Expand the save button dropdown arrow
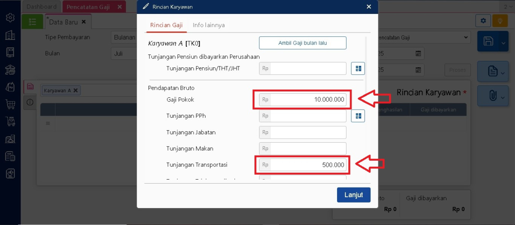 [x=503, y=42]
